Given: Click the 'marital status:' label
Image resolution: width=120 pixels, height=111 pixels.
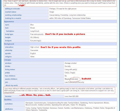Looking at the screenshot, I should point(11,12).
